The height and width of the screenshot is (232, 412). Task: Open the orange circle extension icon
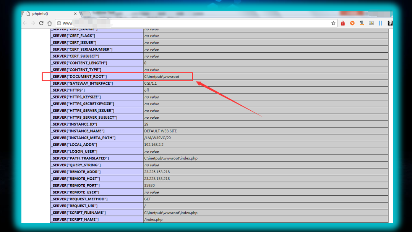352,23
